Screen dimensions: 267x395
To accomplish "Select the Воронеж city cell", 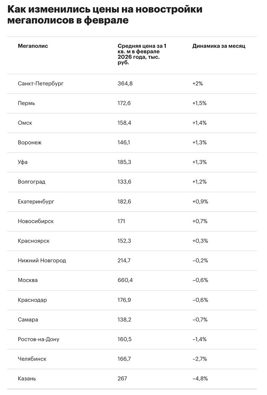I will pos(30,143).
